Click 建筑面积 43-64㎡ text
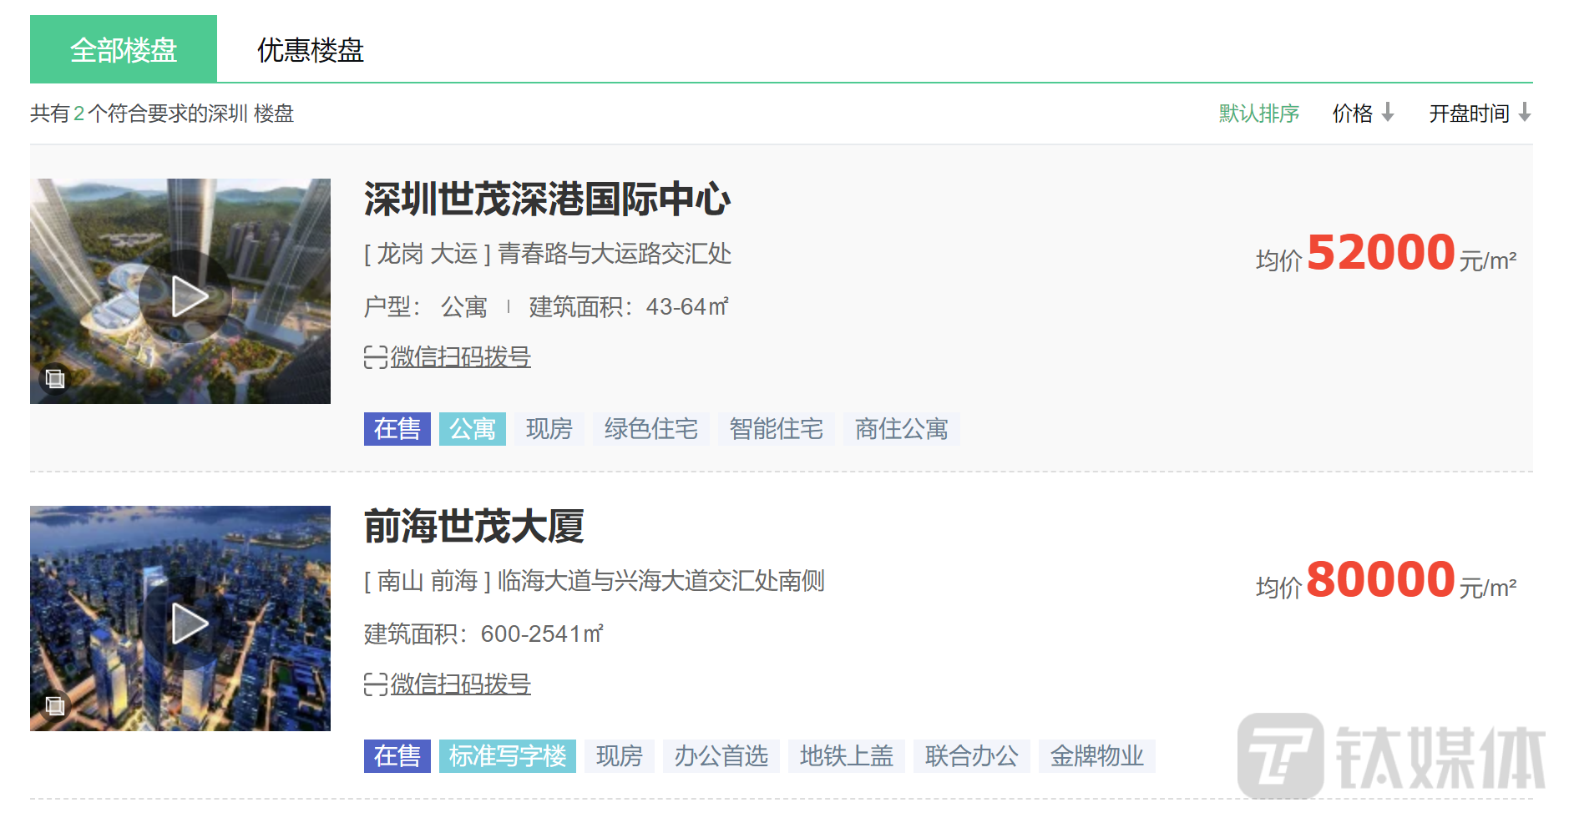 click(629, 307)
